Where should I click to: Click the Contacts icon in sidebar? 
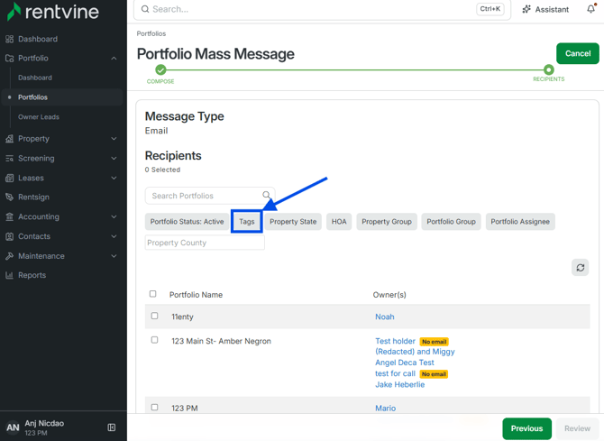click(x=10, y=236)
